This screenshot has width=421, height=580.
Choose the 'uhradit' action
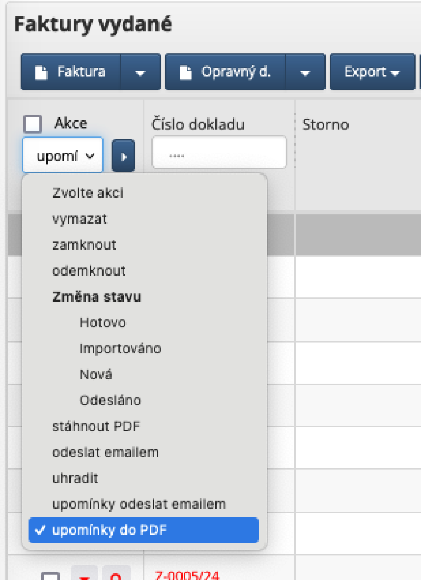pos(75,478)
